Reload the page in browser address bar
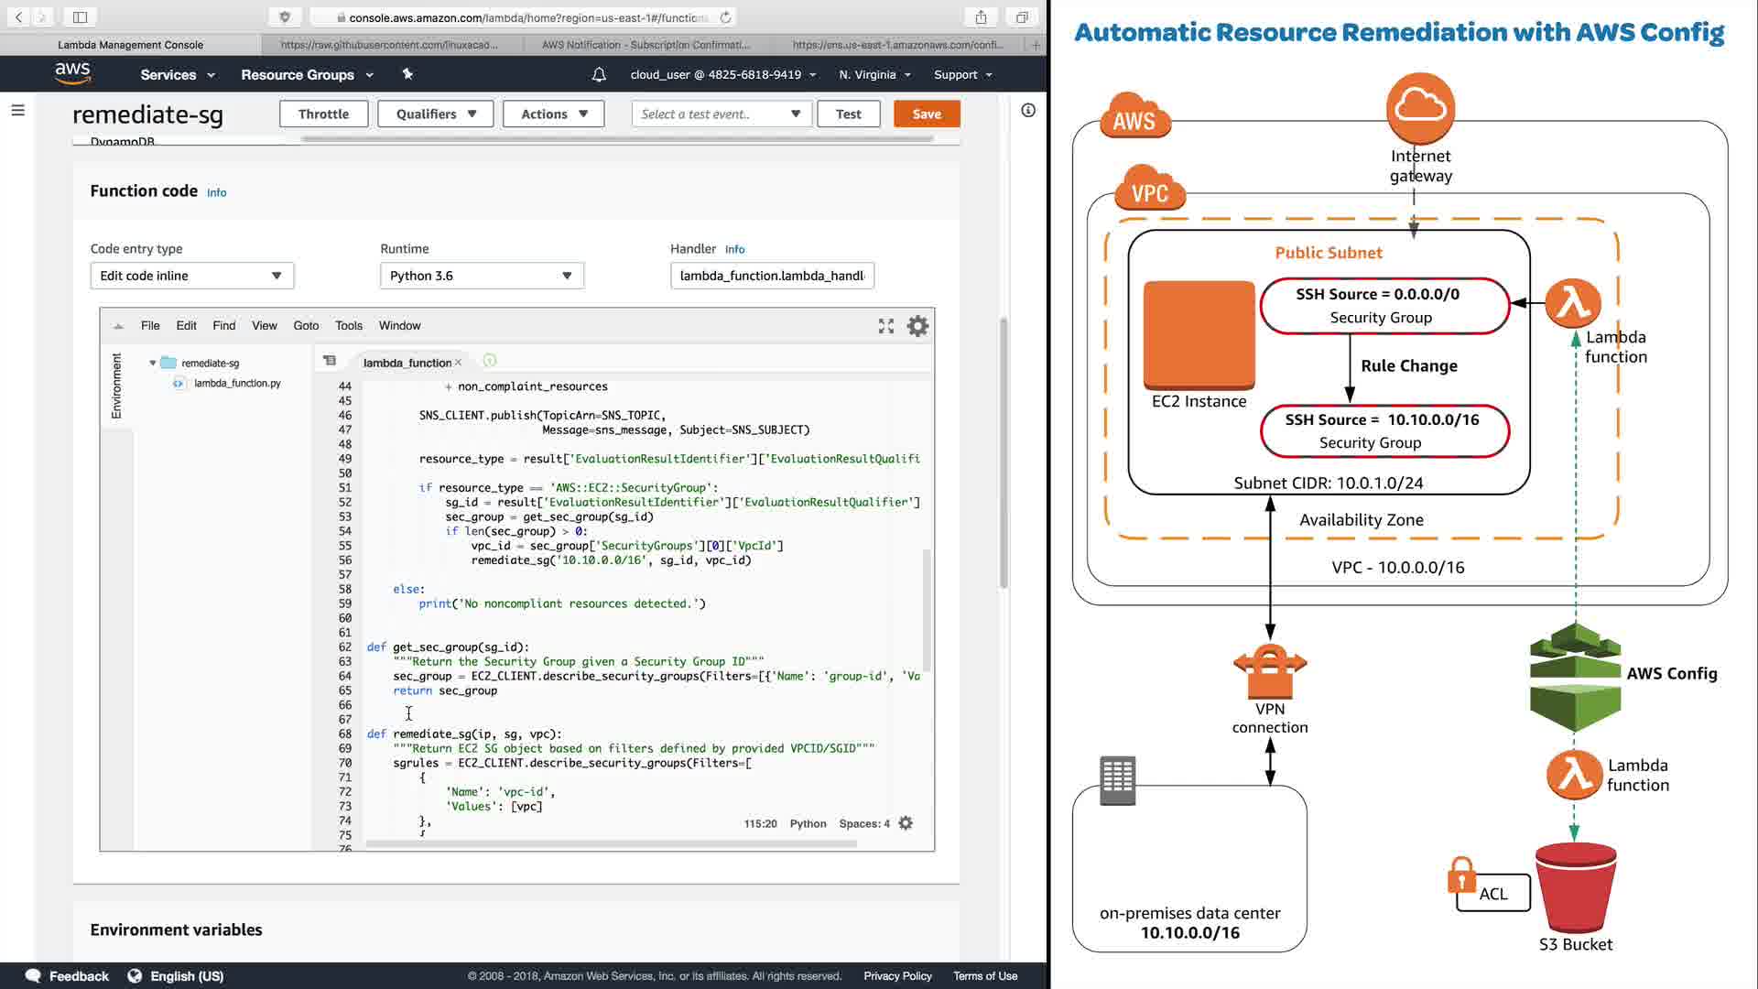Image resolution: width=1758 pixels, height=989 pixels. (725, 17)
